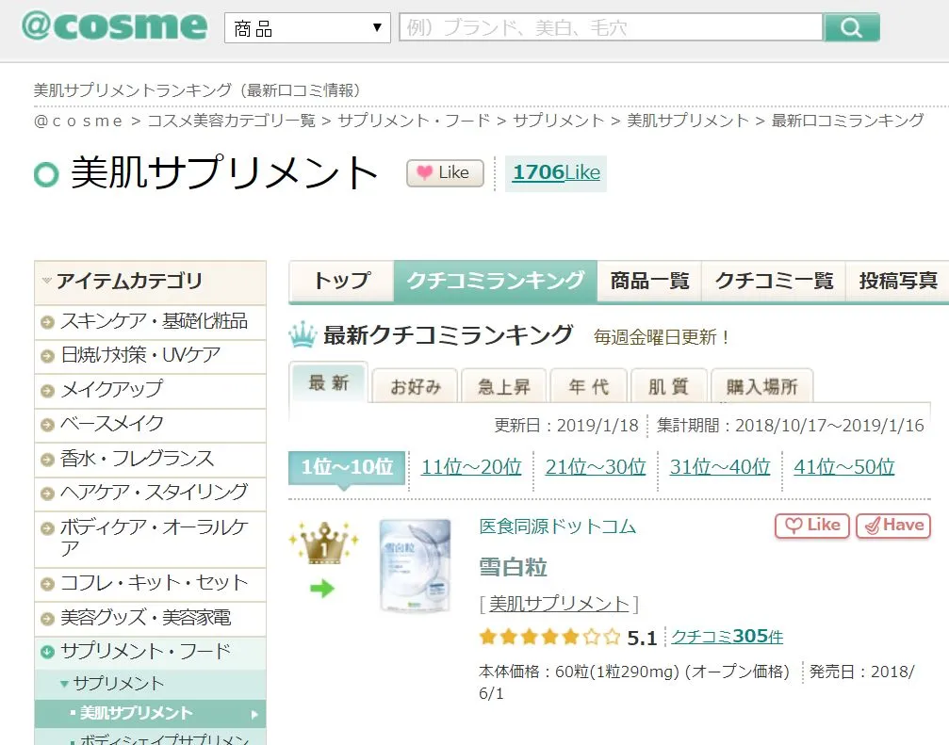The width and height of the screenshot is (949, 745).
Task: Go to 11位〜20位 rankings
Action: click(x=471, y=467)
